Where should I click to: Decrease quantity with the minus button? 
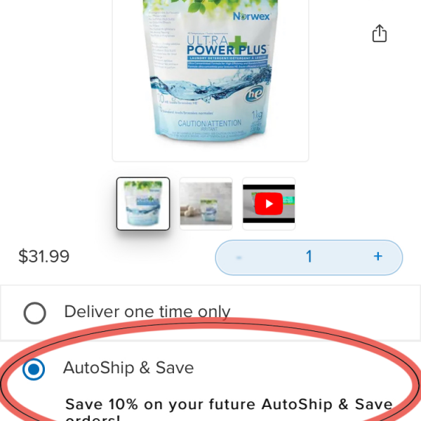[x=239, y=258]
